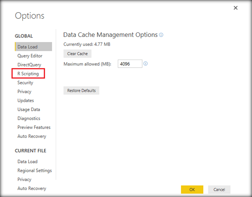Click info icon beside Data Cache Management Options

pyautogui.click(x=161, y=35)
